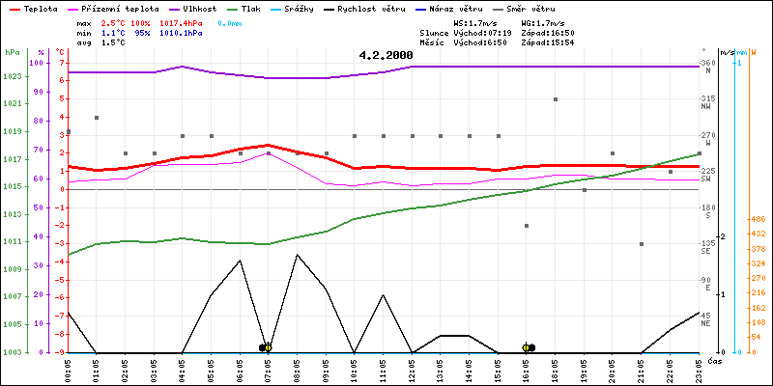Click the red Teplota legend line swatch
This screenshot has width=773, height=386.
click(13, 8)
